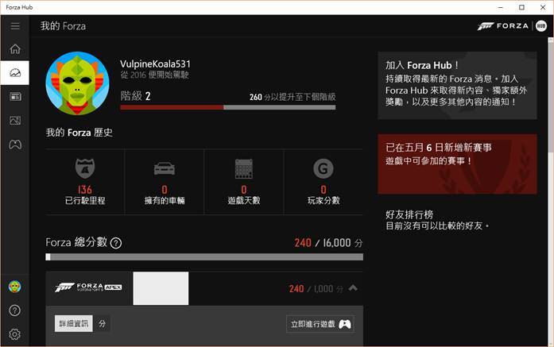Open the games controller sidebar icon
The height and width of the screenshot is (347, 554).
point(14,145)
